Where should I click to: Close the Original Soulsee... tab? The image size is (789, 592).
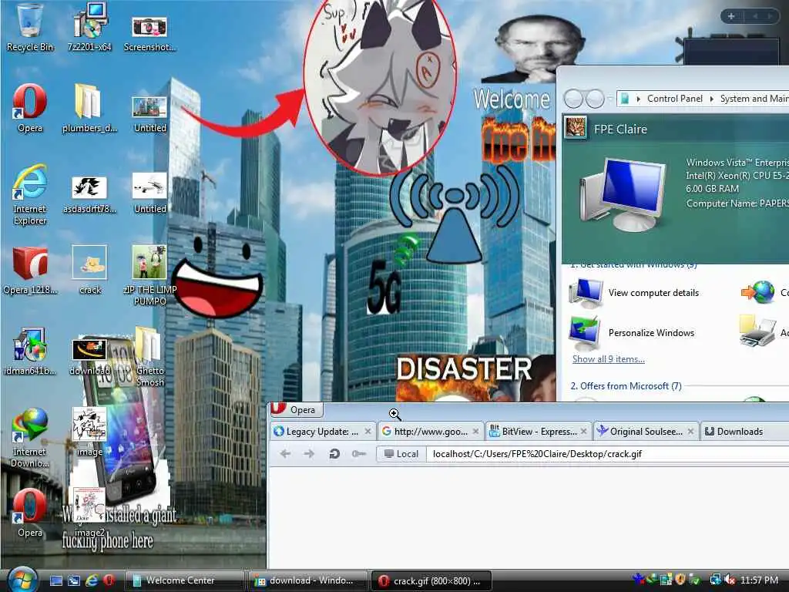tap(691, 432)
